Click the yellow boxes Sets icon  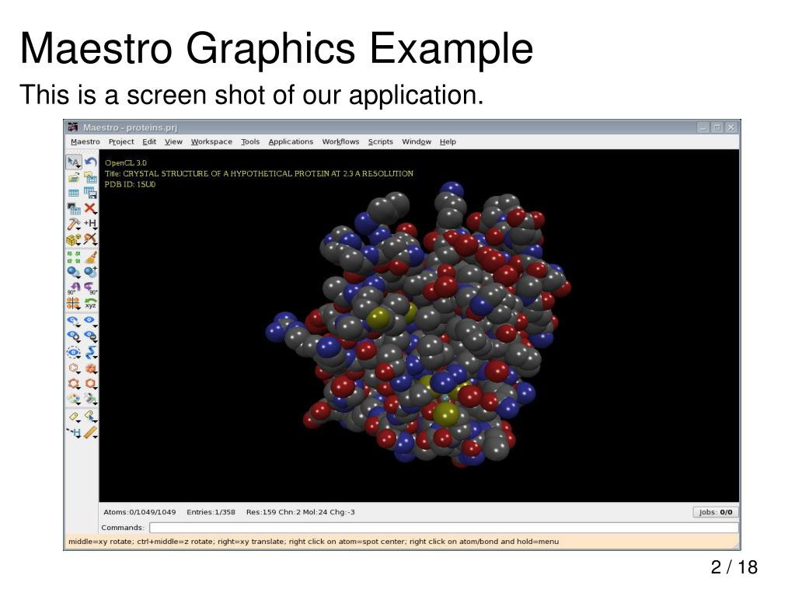pos(74,239)
